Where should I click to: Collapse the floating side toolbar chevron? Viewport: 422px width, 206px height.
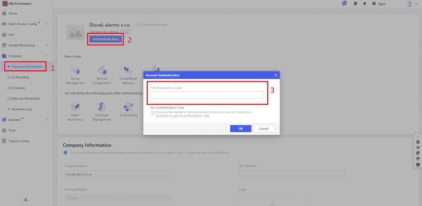pos(418,137)
